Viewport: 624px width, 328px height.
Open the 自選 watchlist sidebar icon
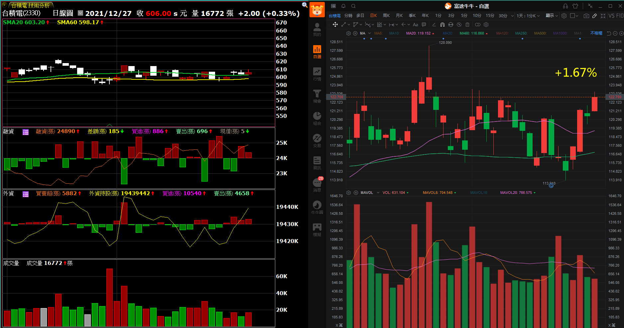pos(317,51)
